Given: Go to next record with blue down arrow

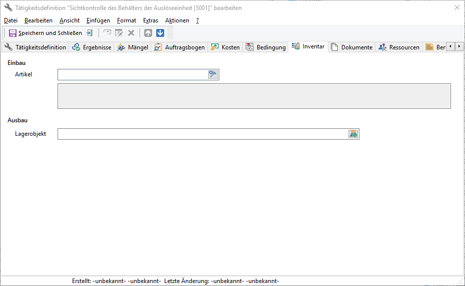Looking at the screenshot, I should click(160, 33).
